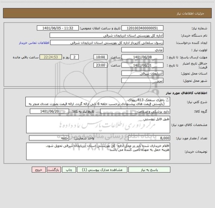Open 'اطلاعات تماس خریدار' link
The width and height of the screenshot is (215, 208).
pos(34,43)
